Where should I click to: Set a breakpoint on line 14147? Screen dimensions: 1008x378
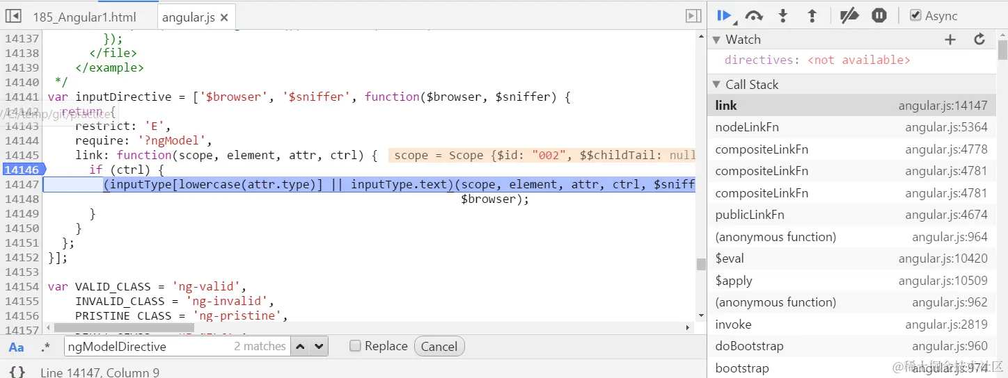click(x=22, y=184)
